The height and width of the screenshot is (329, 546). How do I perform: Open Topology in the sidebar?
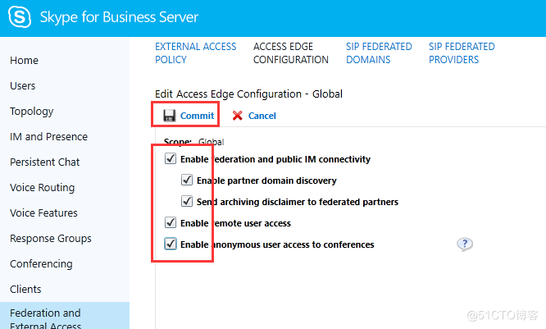coord(32,112)
